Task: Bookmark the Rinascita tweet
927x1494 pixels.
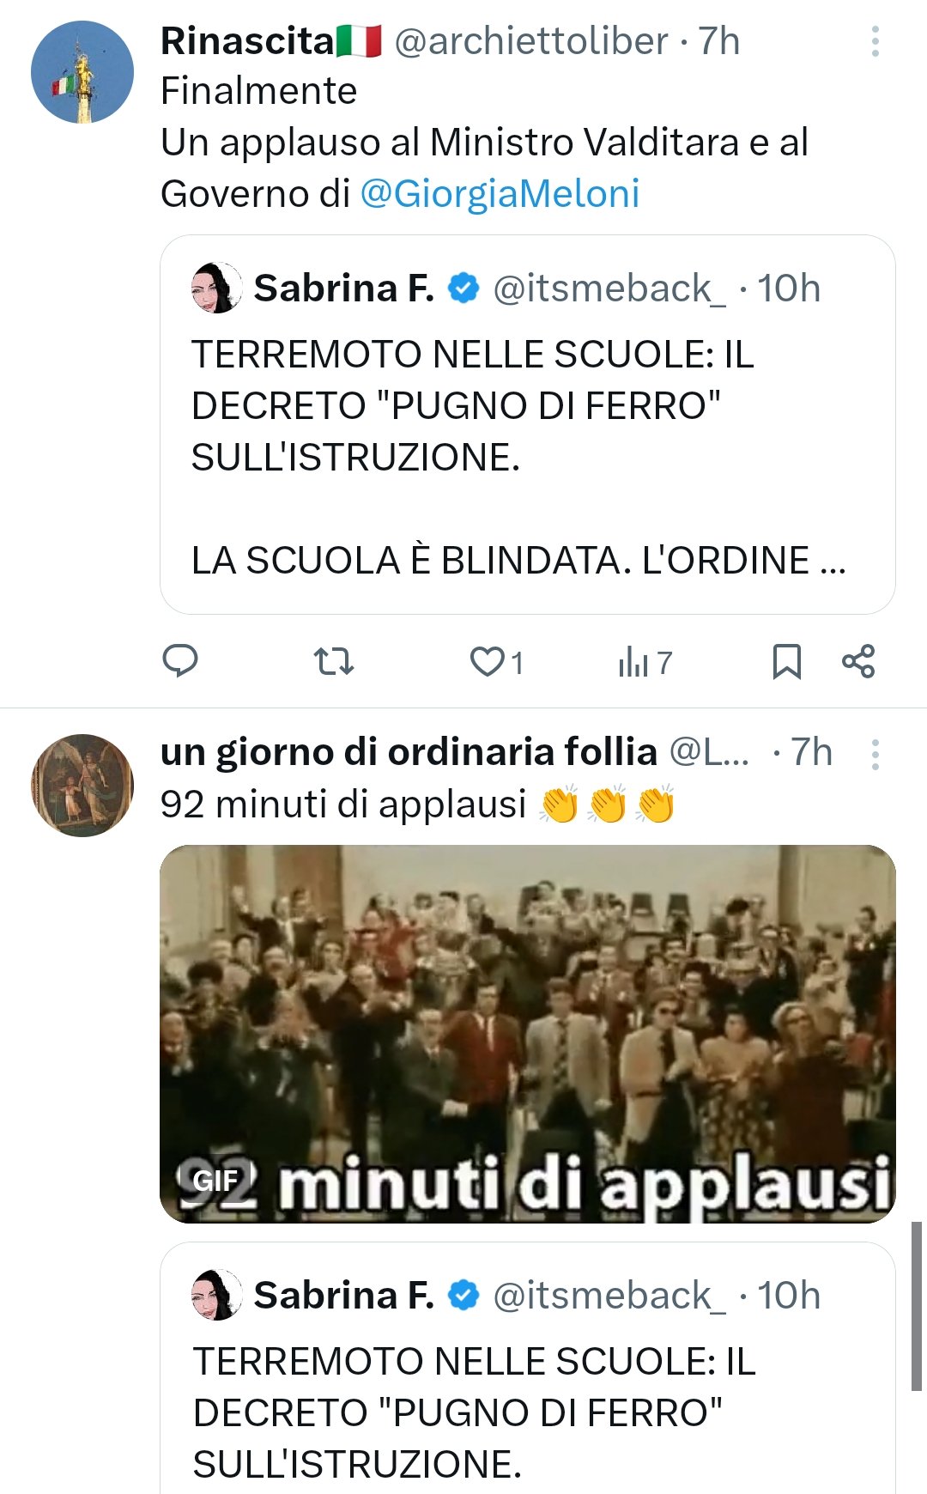Action: coord(787,662)
